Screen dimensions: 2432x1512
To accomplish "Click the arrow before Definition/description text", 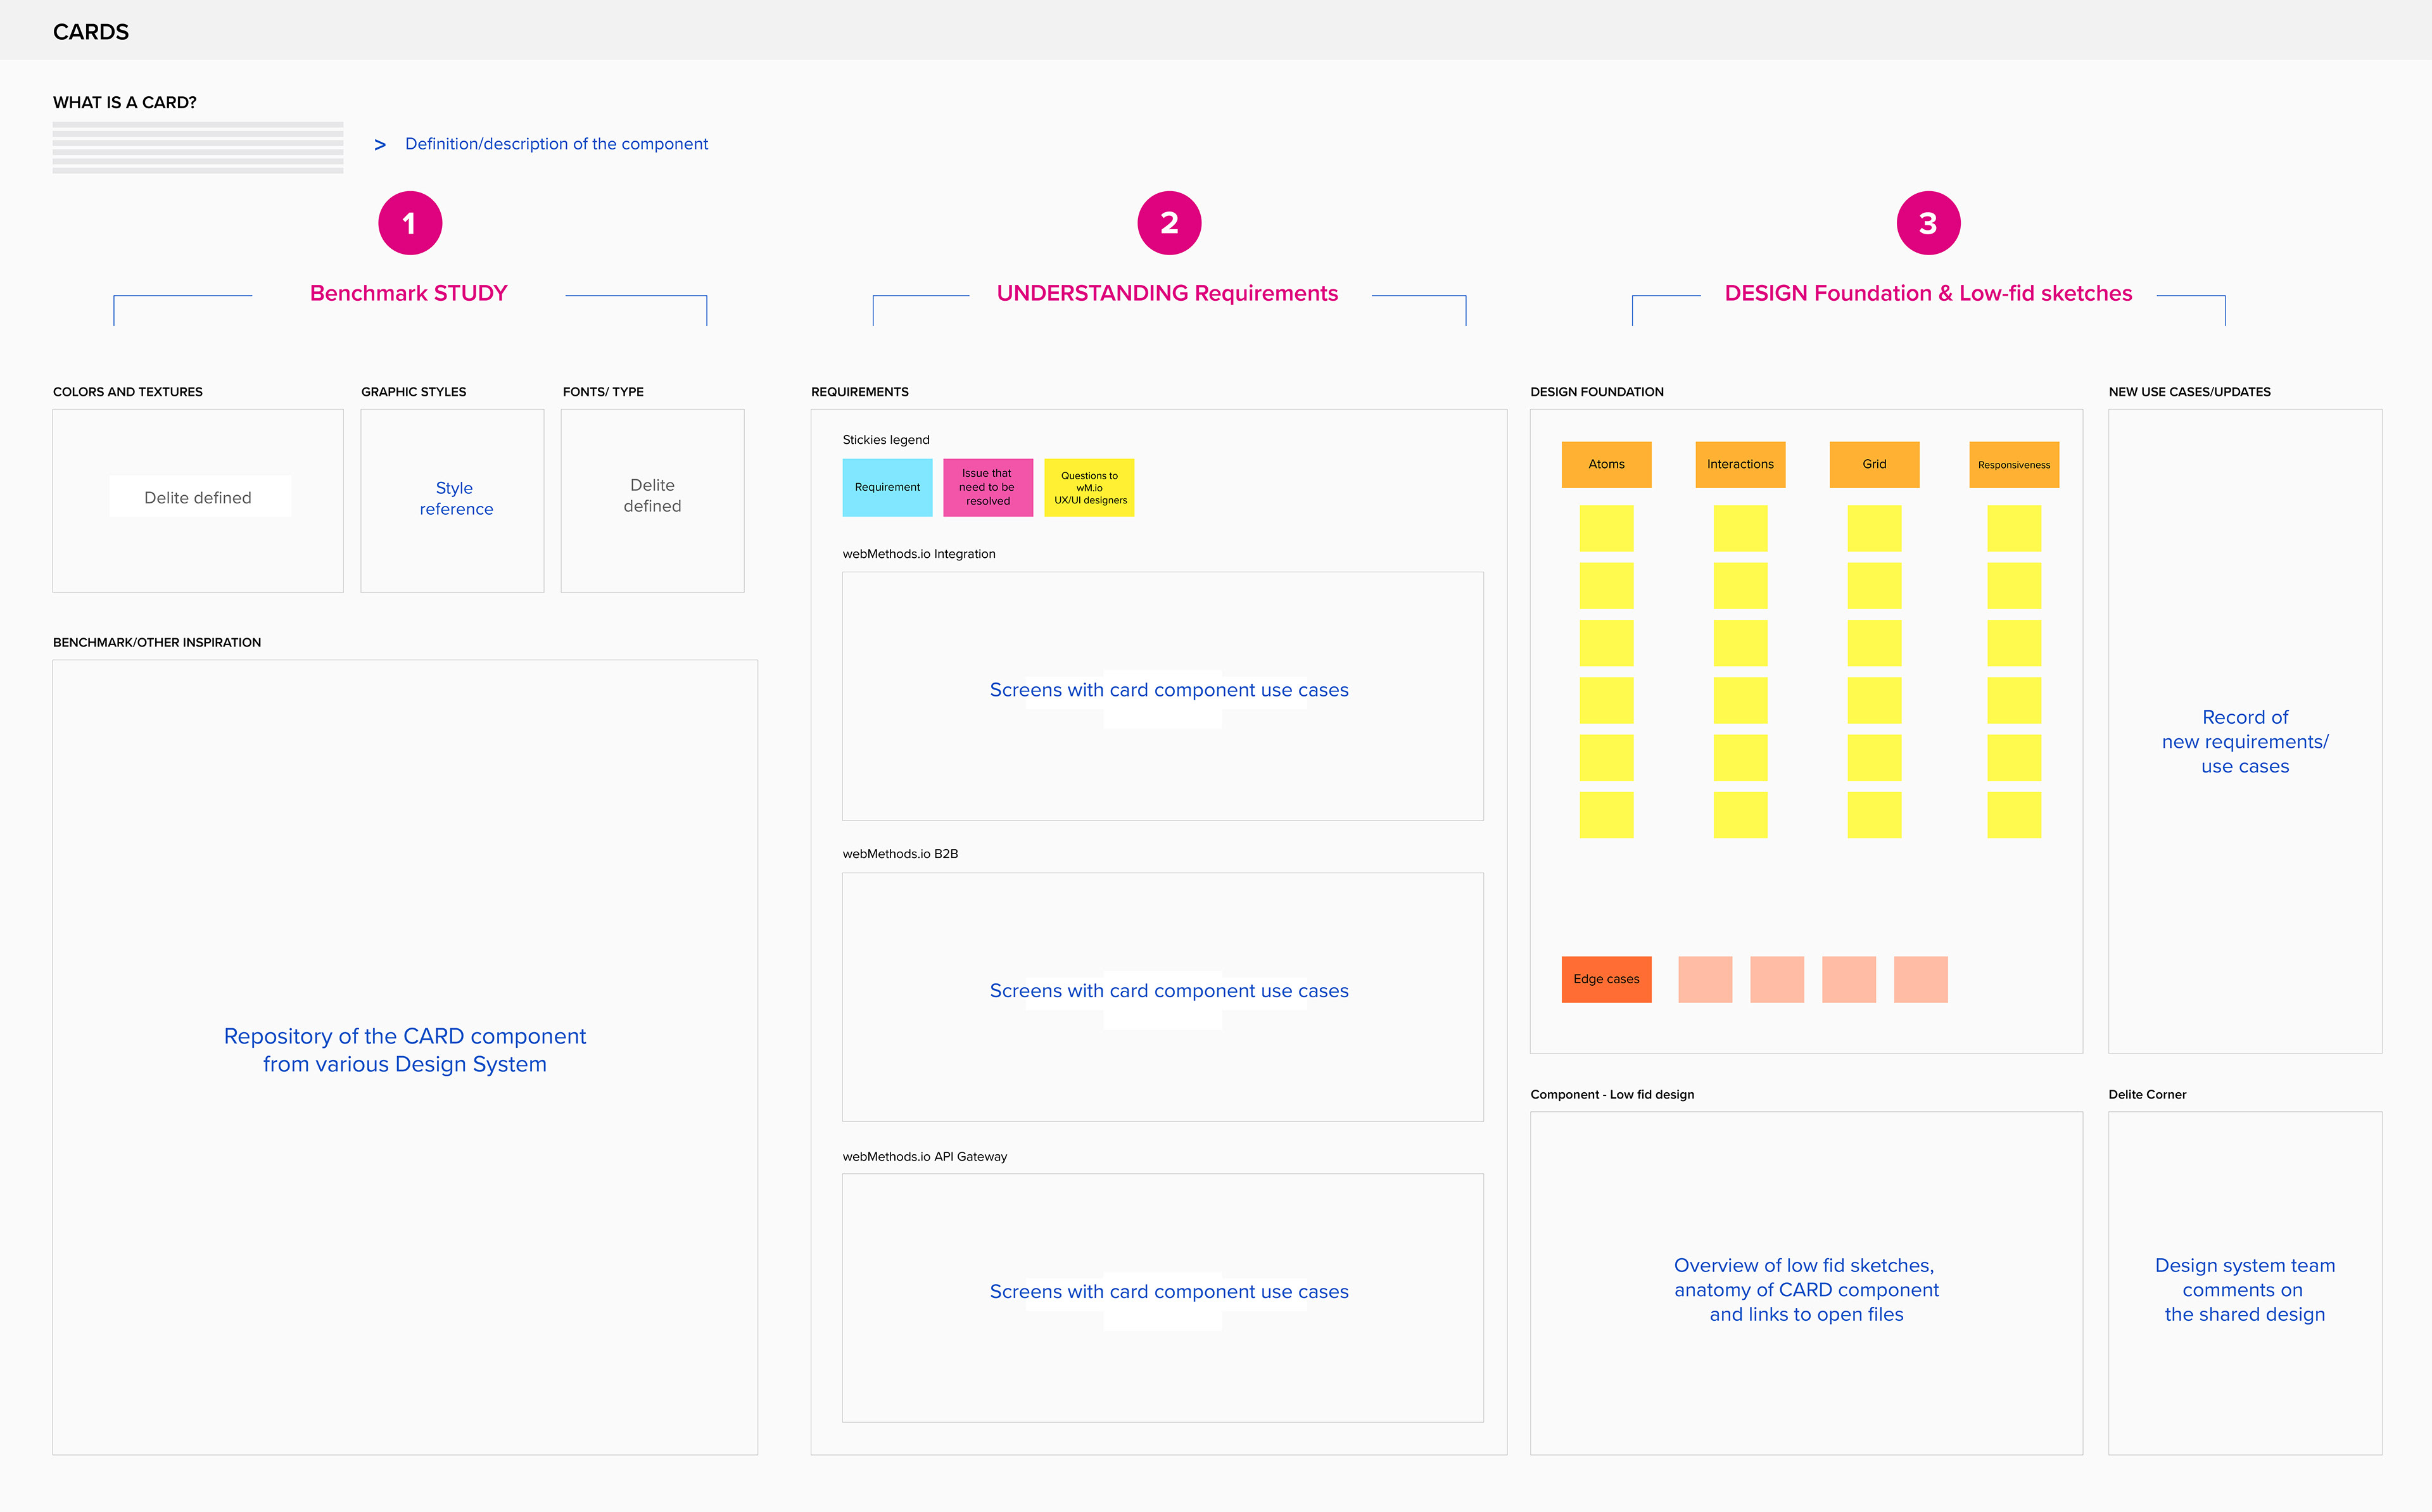I will [x=380, y=145].
